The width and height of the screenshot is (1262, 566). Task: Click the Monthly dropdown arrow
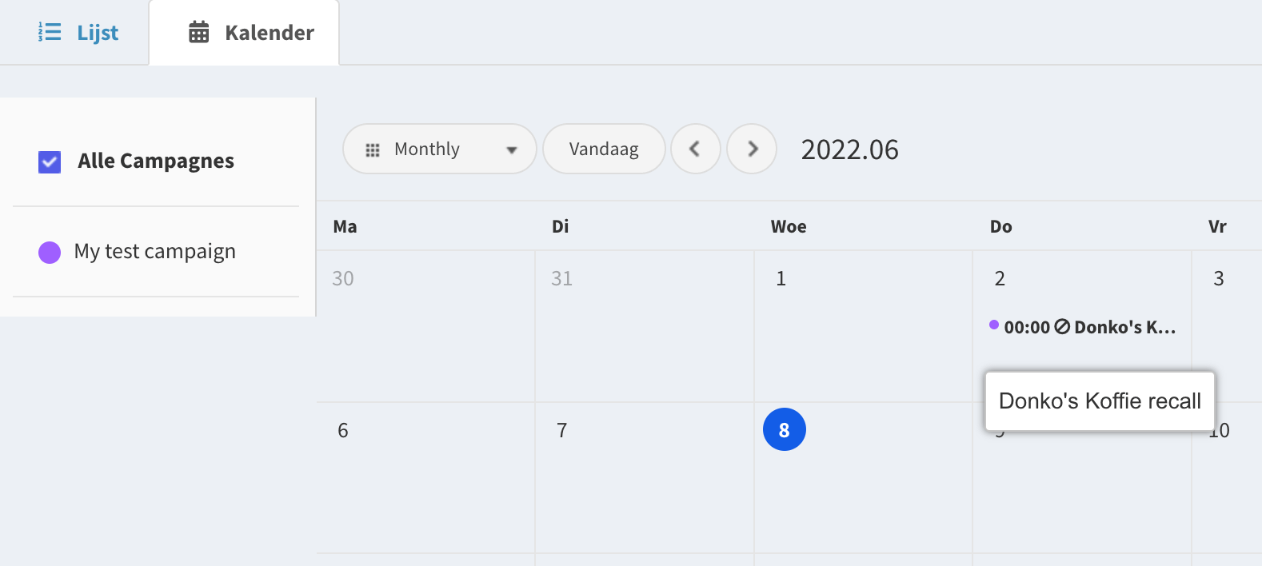tap(512, 149)
